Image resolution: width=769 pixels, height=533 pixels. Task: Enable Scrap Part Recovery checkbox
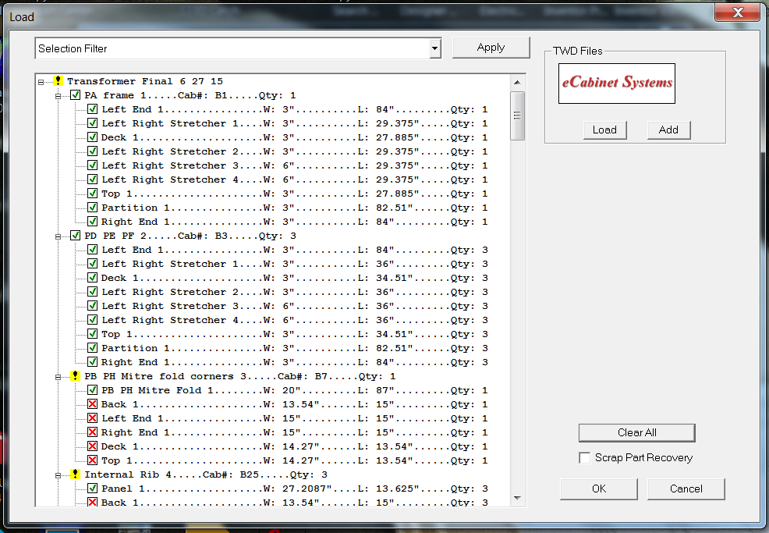tap(585, 458)
